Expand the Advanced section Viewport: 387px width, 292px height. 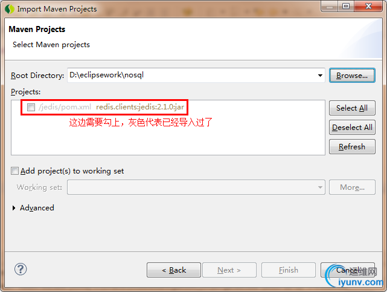14,208
